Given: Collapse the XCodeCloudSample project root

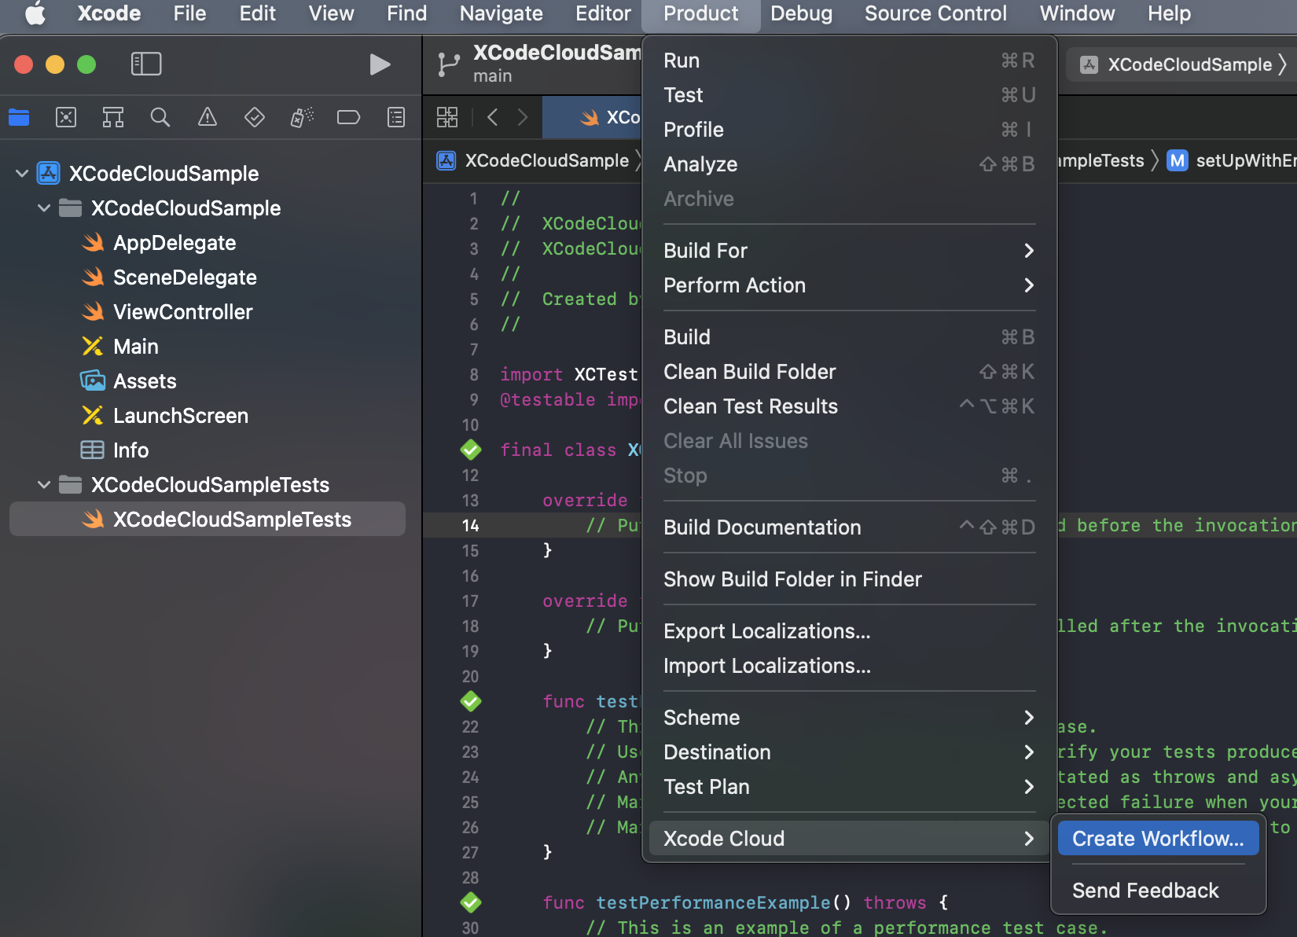Looking at the screenshot, I should tap(22, 174).
